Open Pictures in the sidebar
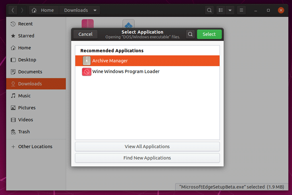The image size is (292, 195). [x=36, y=107]
